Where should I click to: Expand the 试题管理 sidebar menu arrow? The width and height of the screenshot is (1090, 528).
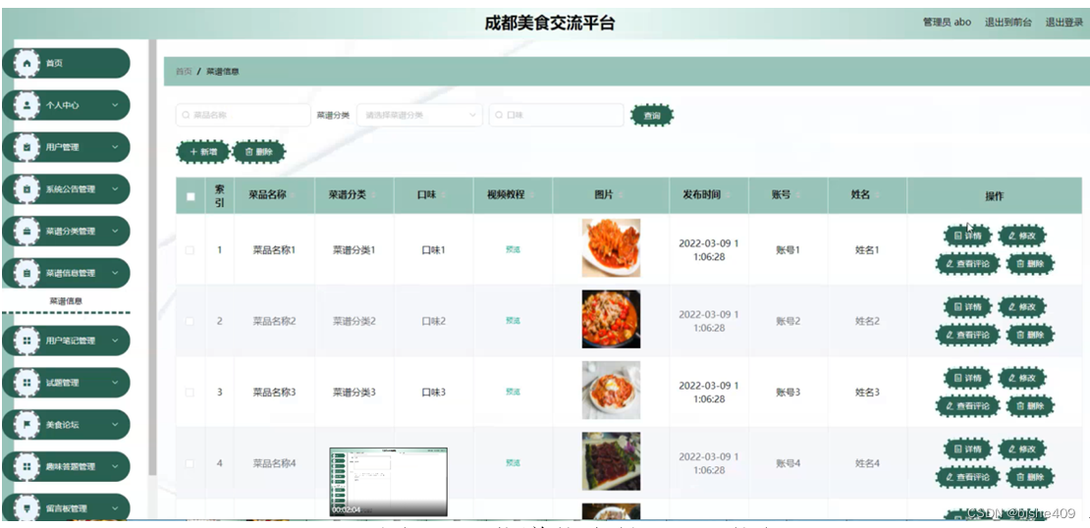click(x=116, y=383)
